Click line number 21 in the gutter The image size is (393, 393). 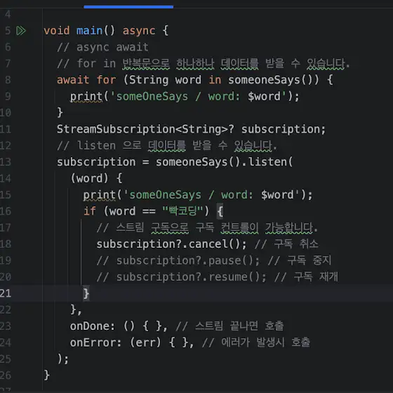(6, 293)
